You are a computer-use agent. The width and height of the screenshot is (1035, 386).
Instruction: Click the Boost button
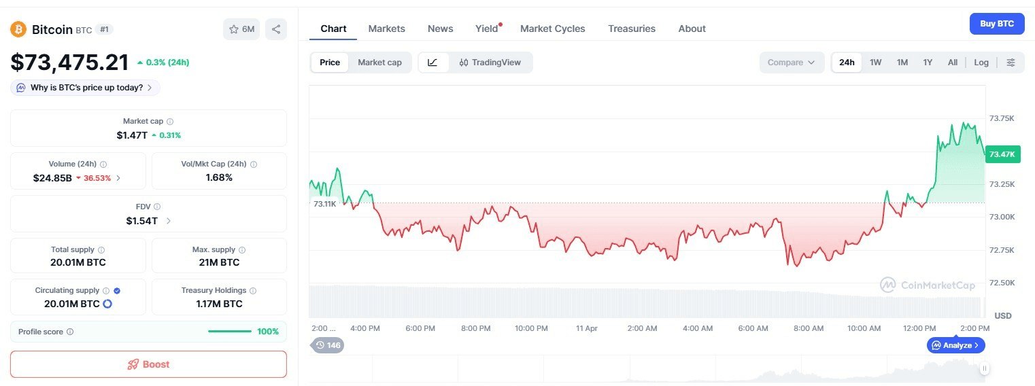(148, 364)
